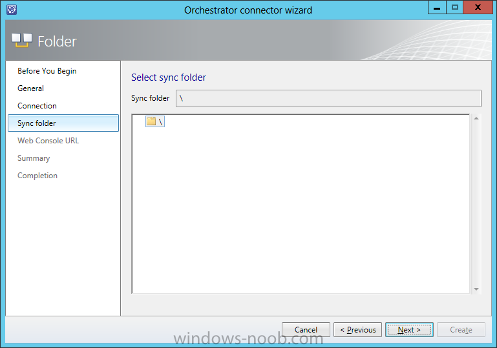Proceed with the Next button
The image size is (497, 348).
(409, 330)
